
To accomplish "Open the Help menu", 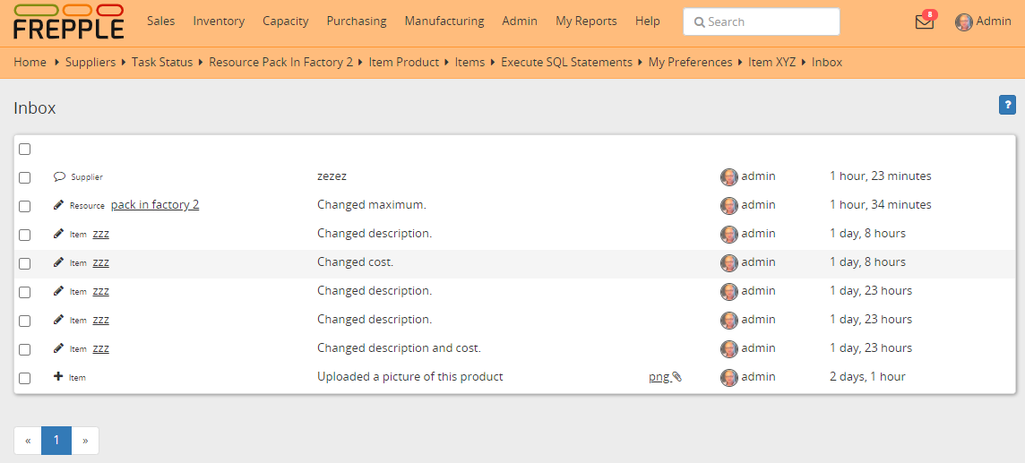I will click(647, 21).
